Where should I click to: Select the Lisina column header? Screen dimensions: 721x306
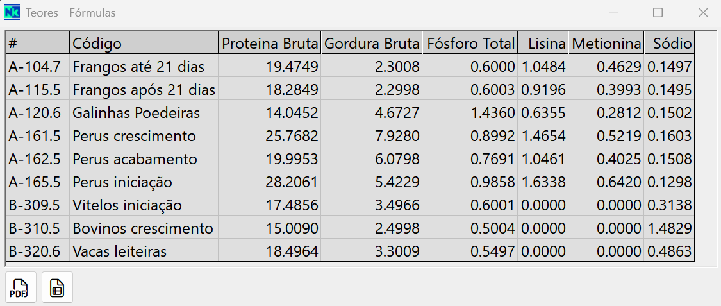click(543, 43)
